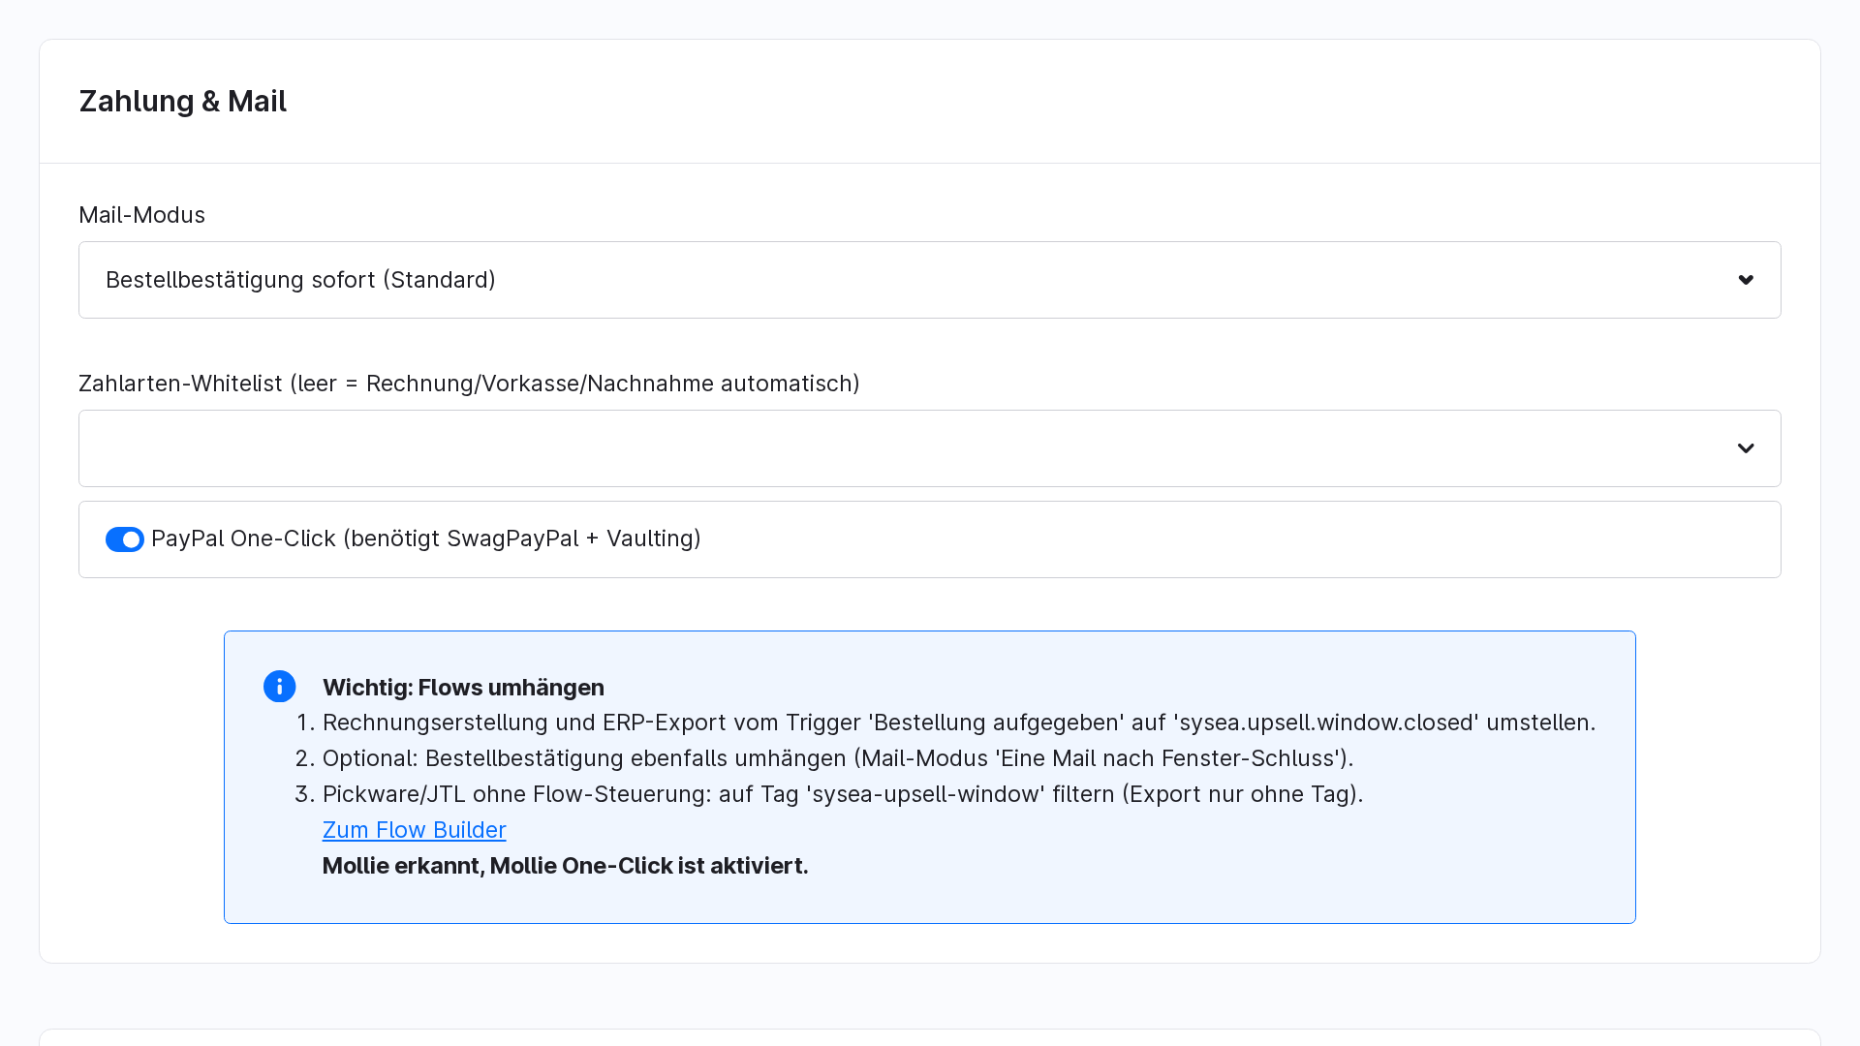This screenshot has width=1860, height=1046.
Task: Click the Zahlung & Mail heading
Action: point(182,102)
